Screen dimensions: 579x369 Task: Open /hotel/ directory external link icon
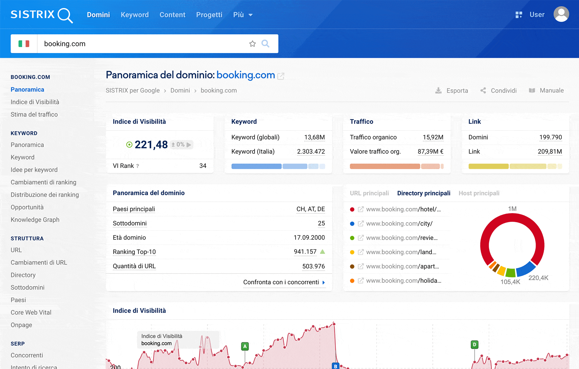click(361, 209)
